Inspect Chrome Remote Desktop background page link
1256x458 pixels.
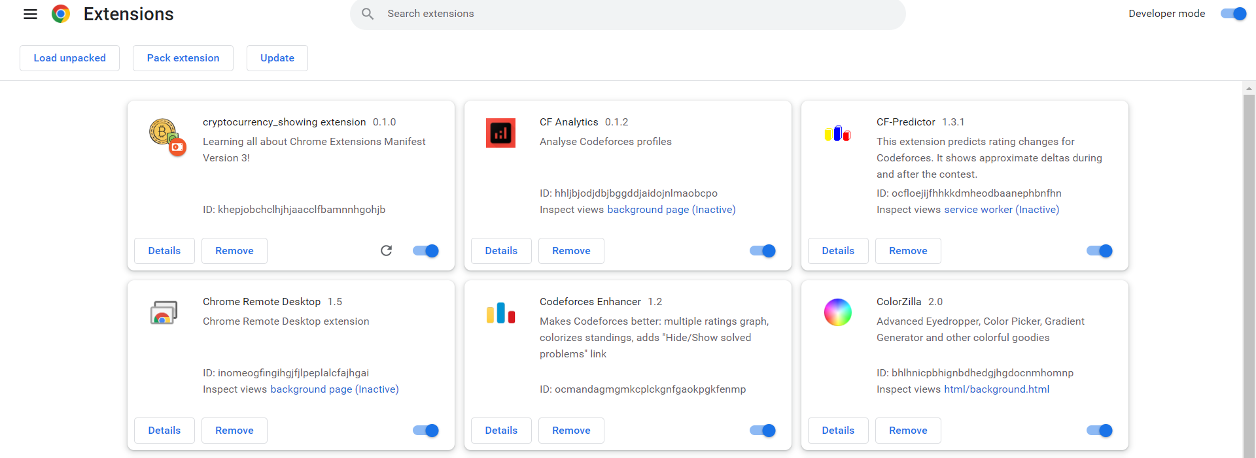point(334,389)
